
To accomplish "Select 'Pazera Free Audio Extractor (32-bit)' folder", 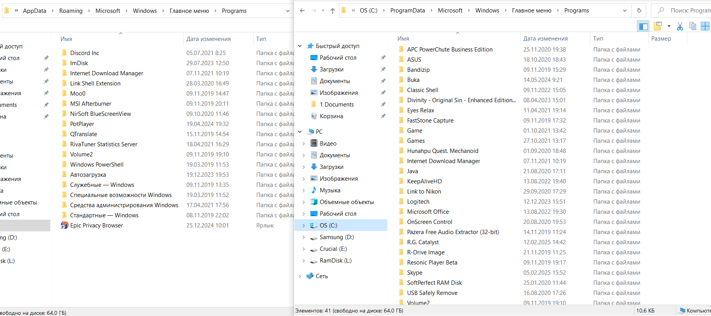I will [x=453, y=232].
